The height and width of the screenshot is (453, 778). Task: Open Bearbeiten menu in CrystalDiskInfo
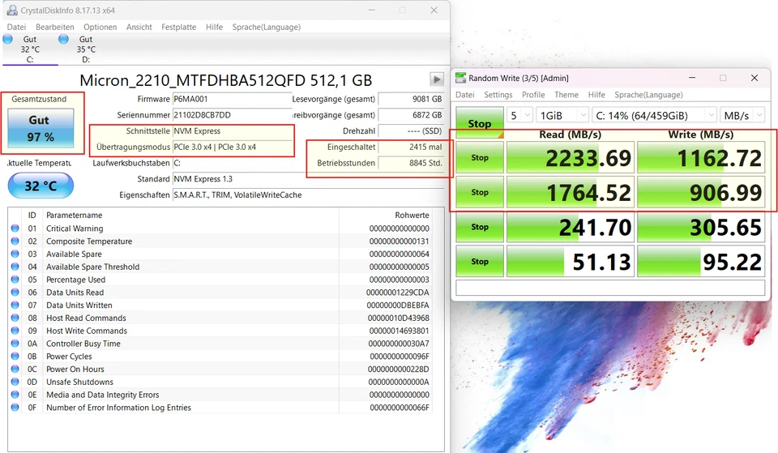(54, 27)
